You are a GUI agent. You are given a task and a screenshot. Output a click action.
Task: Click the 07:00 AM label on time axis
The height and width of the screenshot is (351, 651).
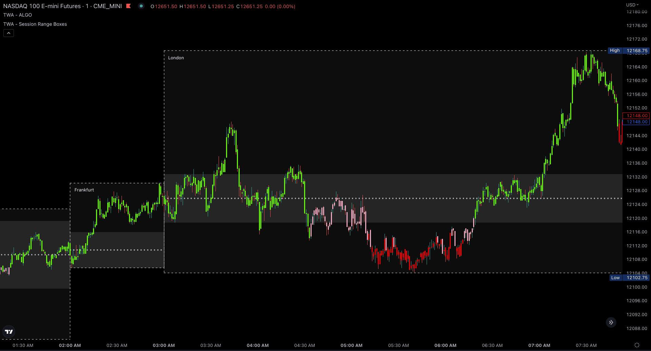[539, 345]
